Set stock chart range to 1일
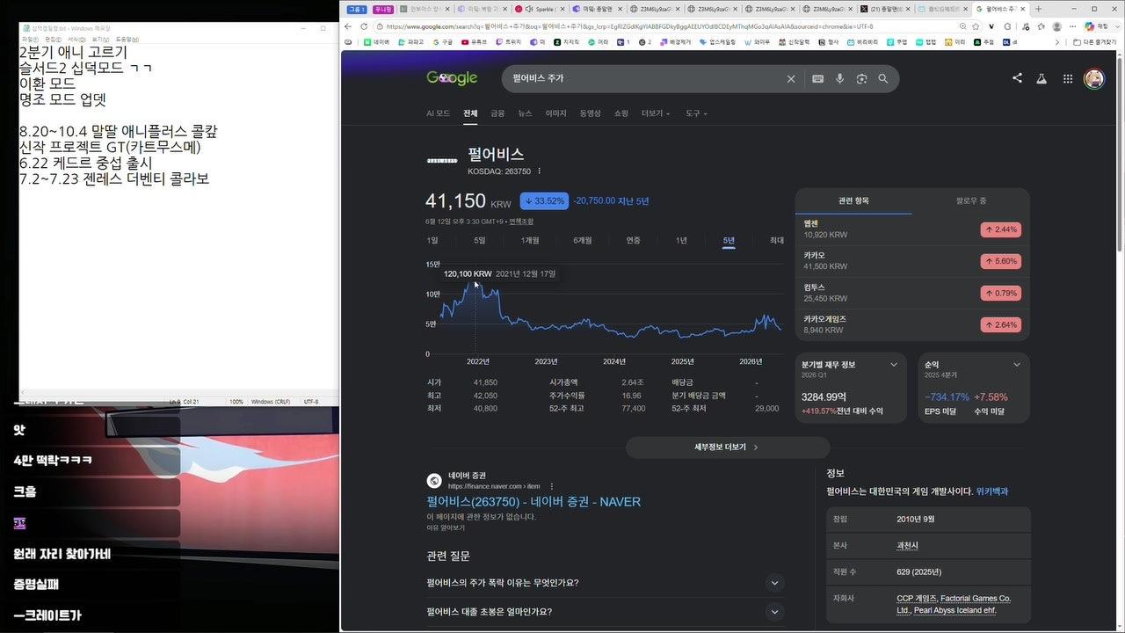The width and height of the screenshot is (1125, 633). click(x=432, y=240)
